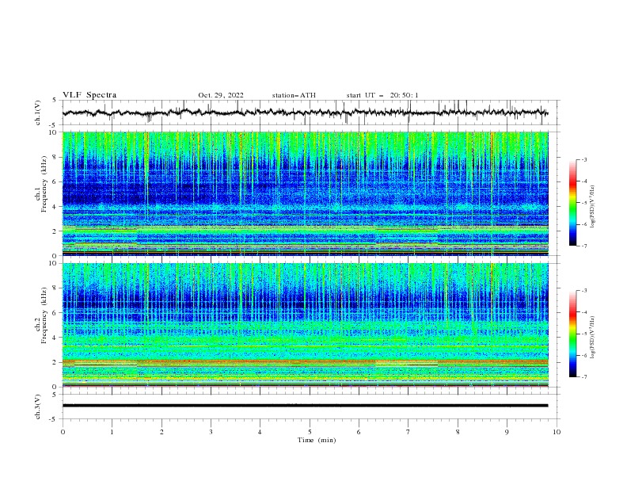Screen dimensions: 627x485
Task: Click the "-7" tick on upper color bar
Action: [584, 246]
